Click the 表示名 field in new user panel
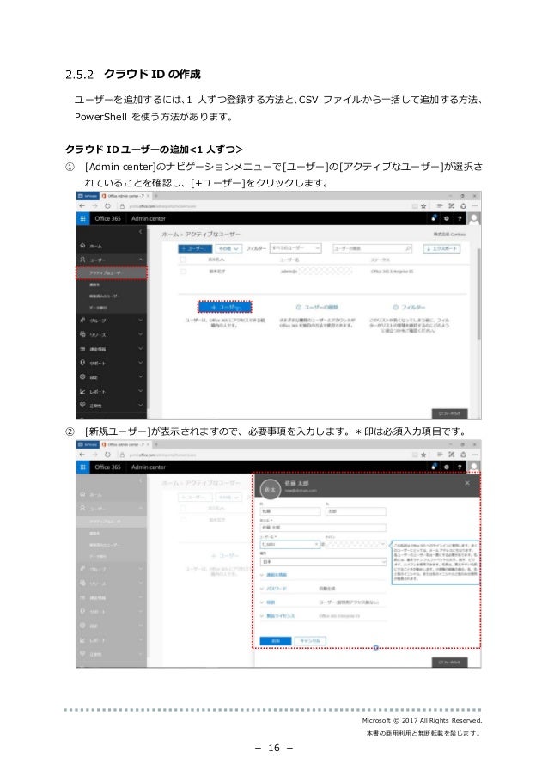Image resolution: width=548 pixels, height=776 pixels. coord(323,528)
